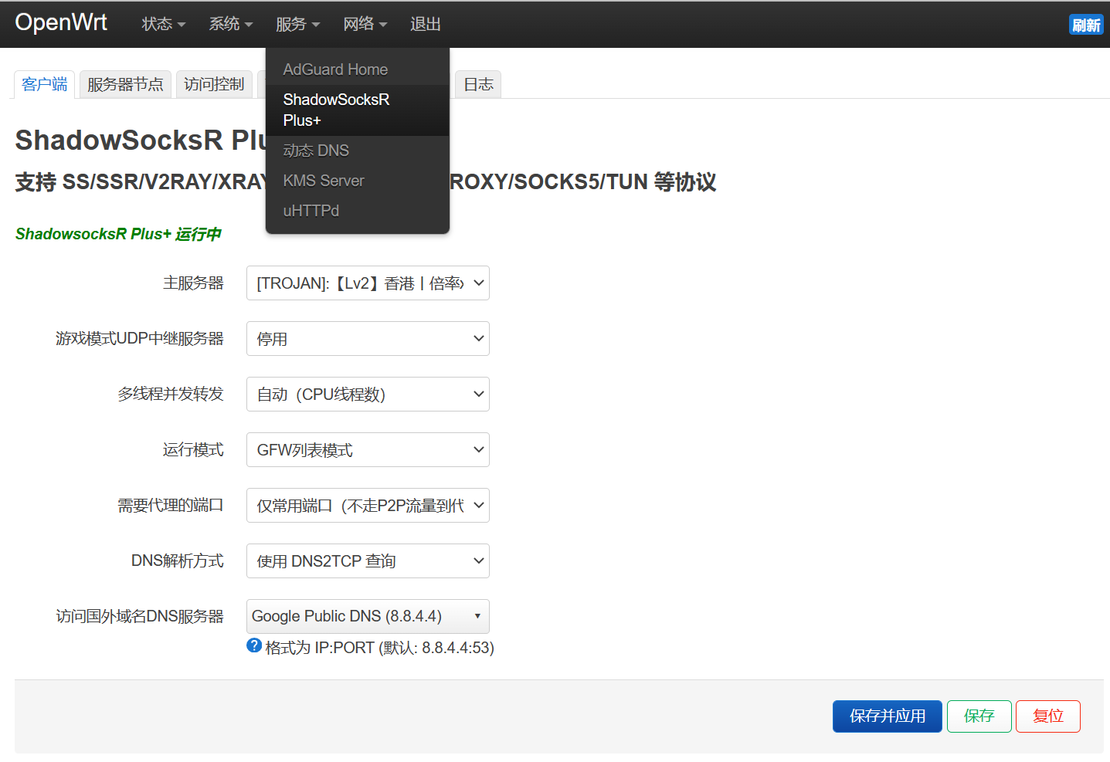The height and width of the screenshot is (762, 1110).
Task: Select 动态DNS from the services menu
Action: click(x=316, y=150)
